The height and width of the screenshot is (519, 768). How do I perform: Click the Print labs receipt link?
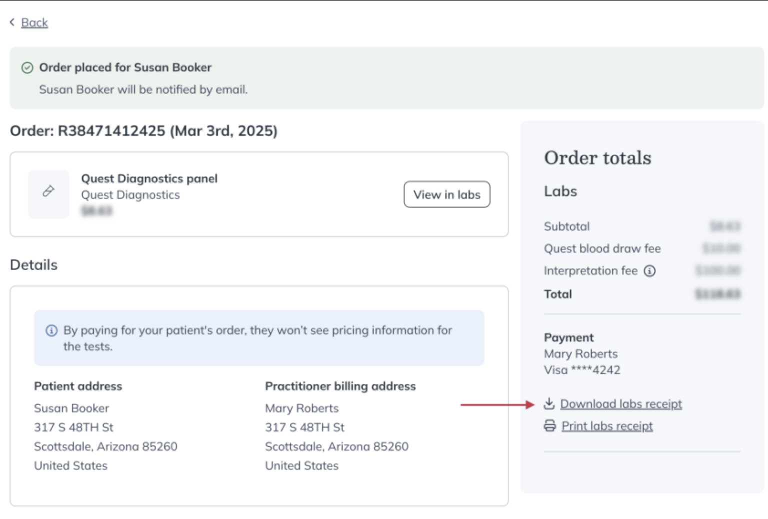[x=607, y=425]
